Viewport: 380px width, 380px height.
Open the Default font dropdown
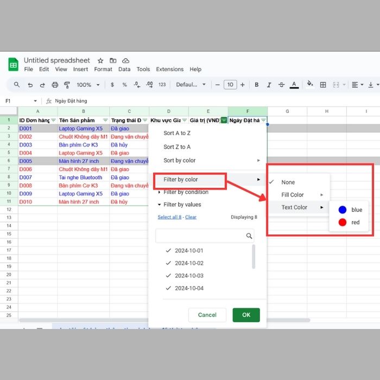191,85
